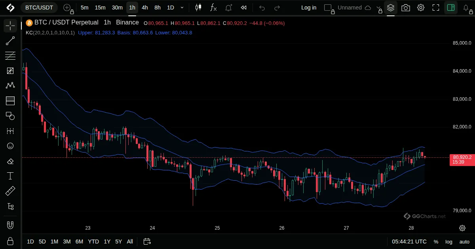The image size is (475, 249).
Task: Expand the saved layouts dropdown arrow
Action: coord(378,8)
